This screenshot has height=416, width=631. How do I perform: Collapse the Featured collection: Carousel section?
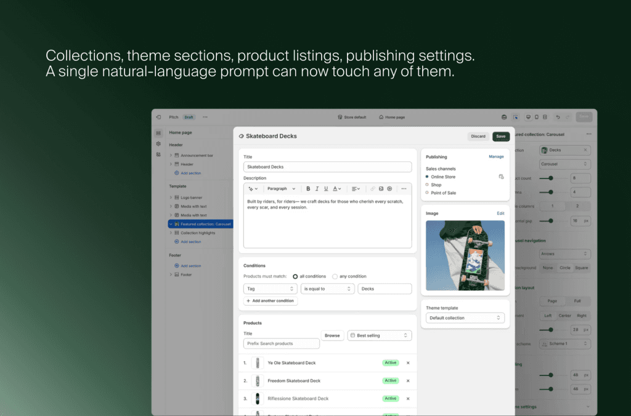pyautogui.click(x=171, y=224)
